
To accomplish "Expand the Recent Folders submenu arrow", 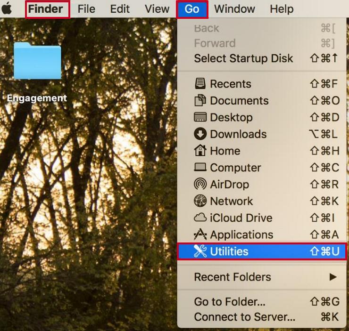I will 333,277.
